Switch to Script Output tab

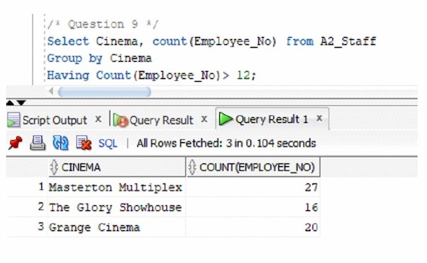(55, 120)
